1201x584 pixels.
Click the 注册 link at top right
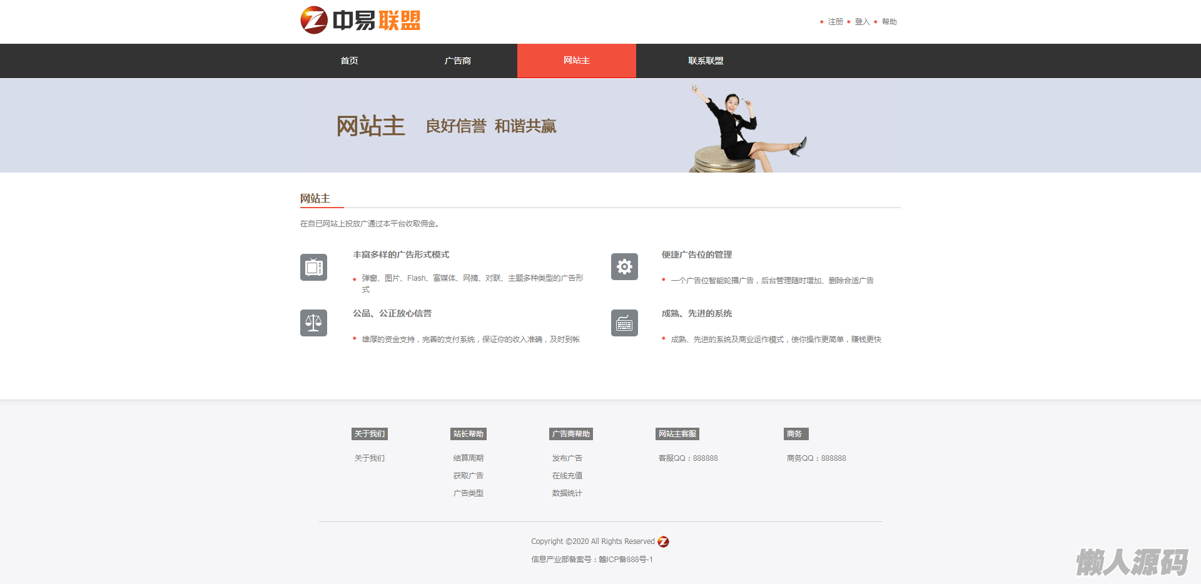tap(835, 22)
